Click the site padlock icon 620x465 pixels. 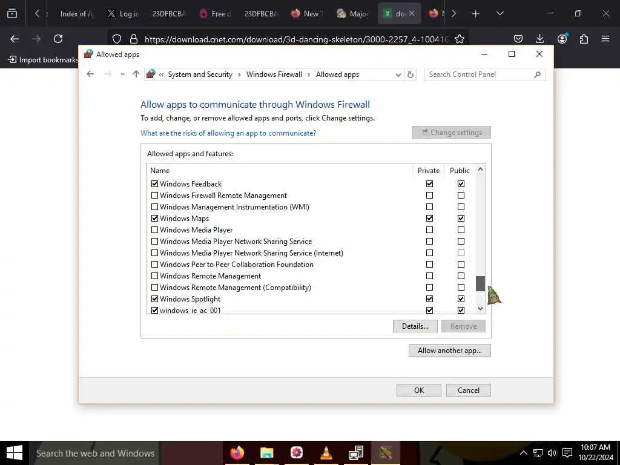click(134, 39)
